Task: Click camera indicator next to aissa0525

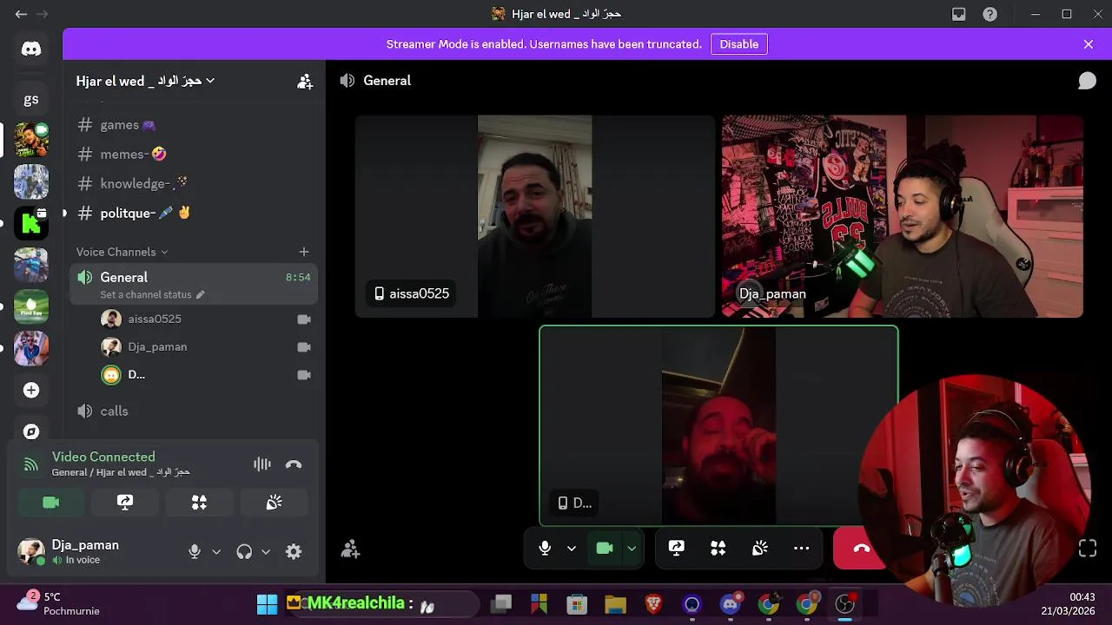Action: 304,319
